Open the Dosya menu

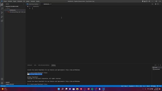[x=5, y=1]
